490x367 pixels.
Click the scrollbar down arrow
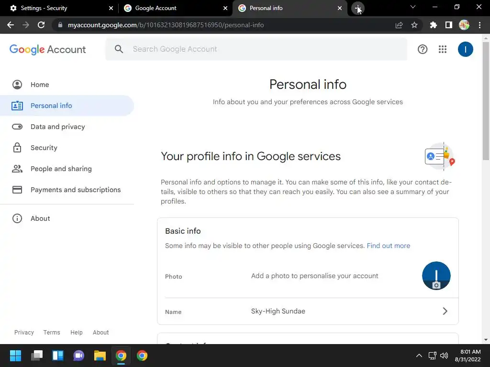(486, 340)
